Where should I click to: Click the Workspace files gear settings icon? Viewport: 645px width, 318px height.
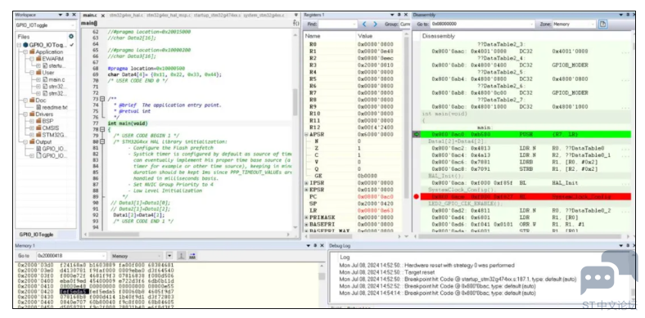click(x=70, y=37)
